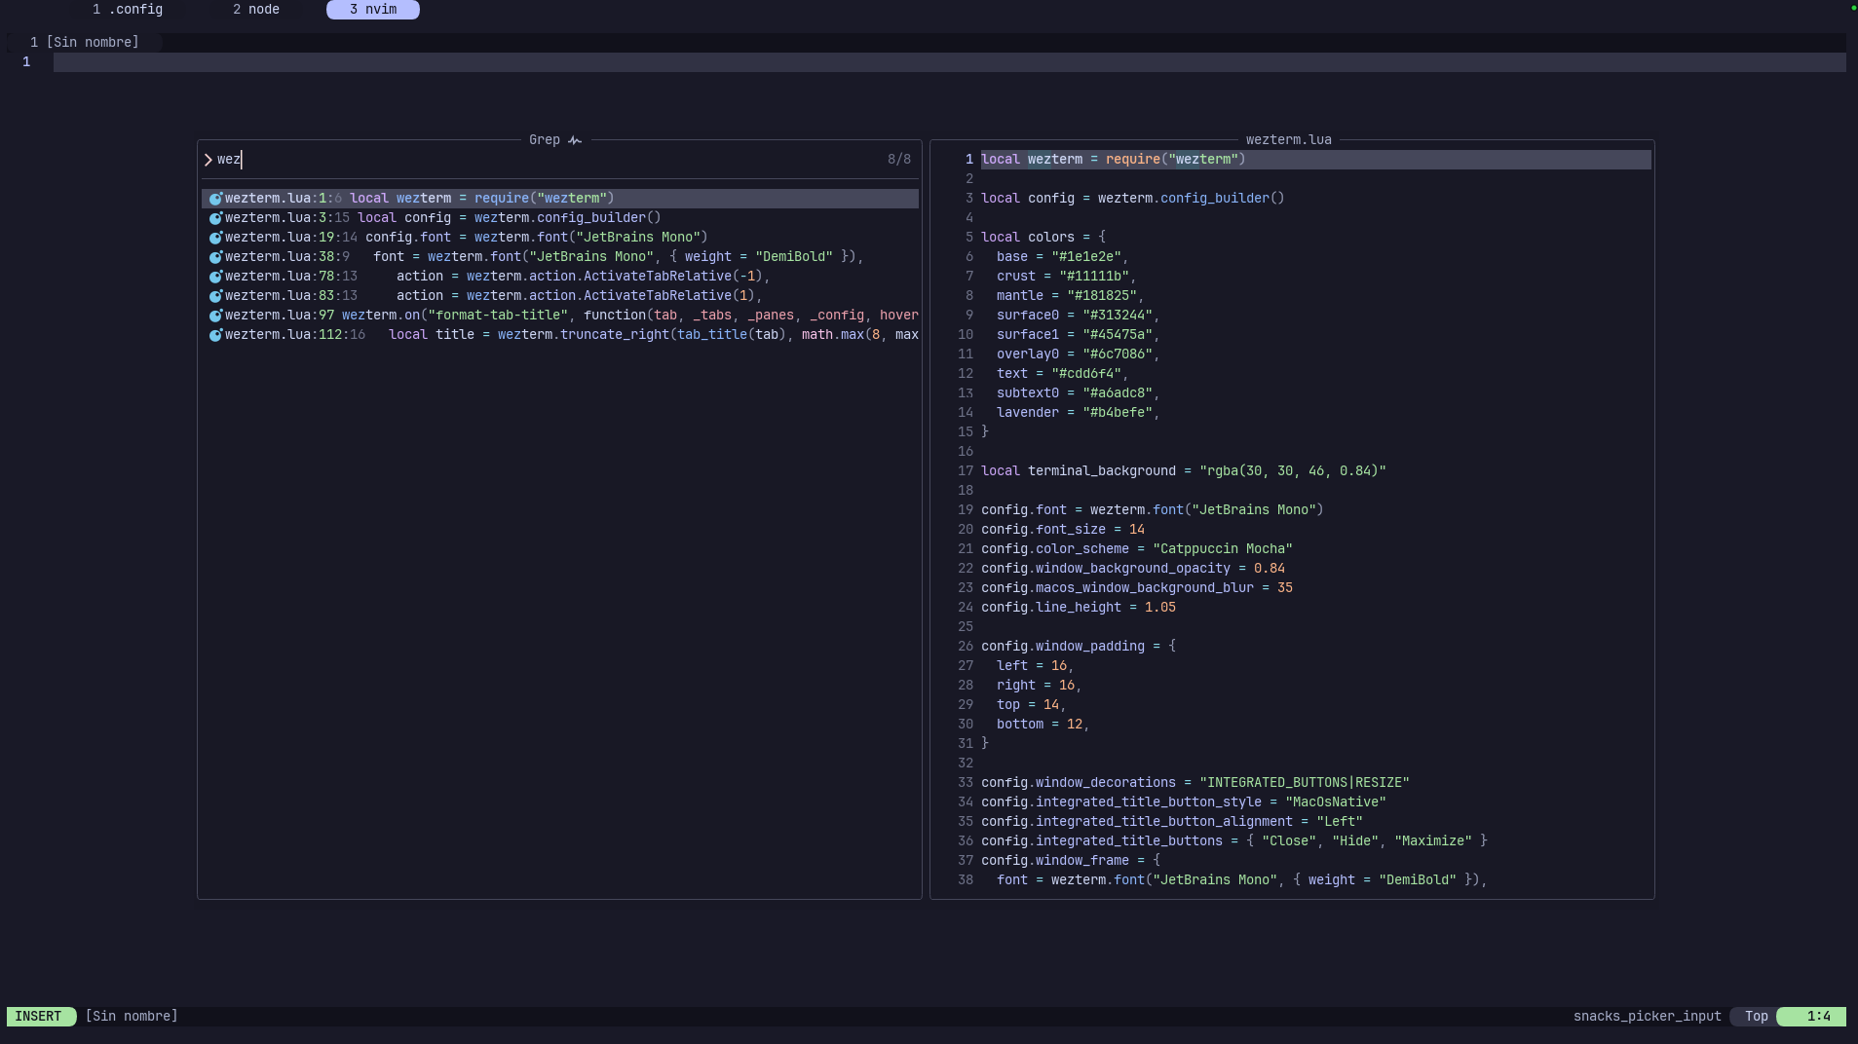
Task: Click preview line 'integrated_title_button_alignment = "Left"'
Action: [1172, 822]
